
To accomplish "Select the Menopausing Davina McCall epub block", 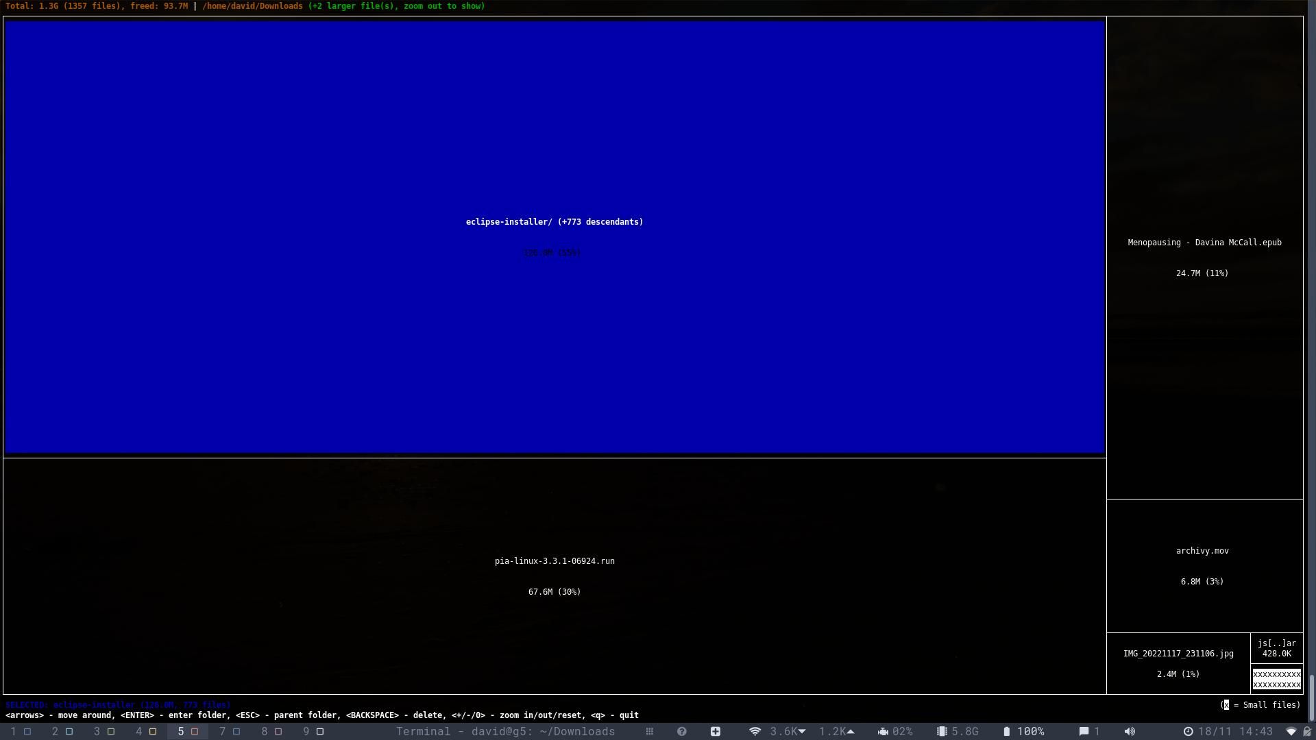I will point(1204,257).
